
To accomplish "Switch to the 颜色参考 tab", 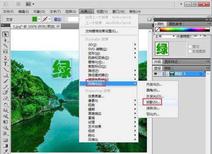I will coord(176,24).
